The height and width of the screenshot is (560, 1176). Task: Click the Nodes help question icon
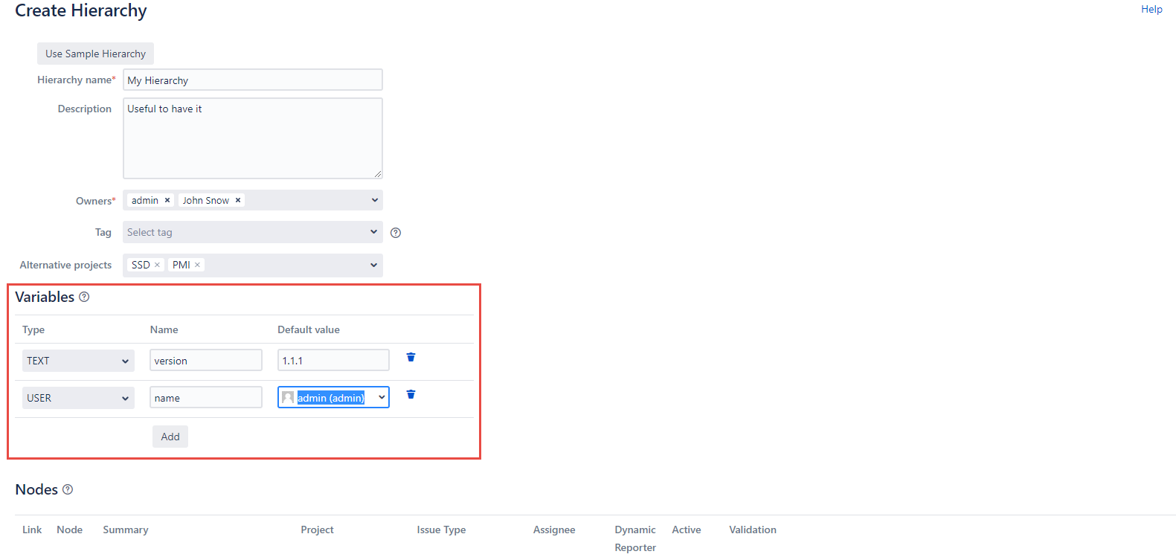(x=68, y=489)
